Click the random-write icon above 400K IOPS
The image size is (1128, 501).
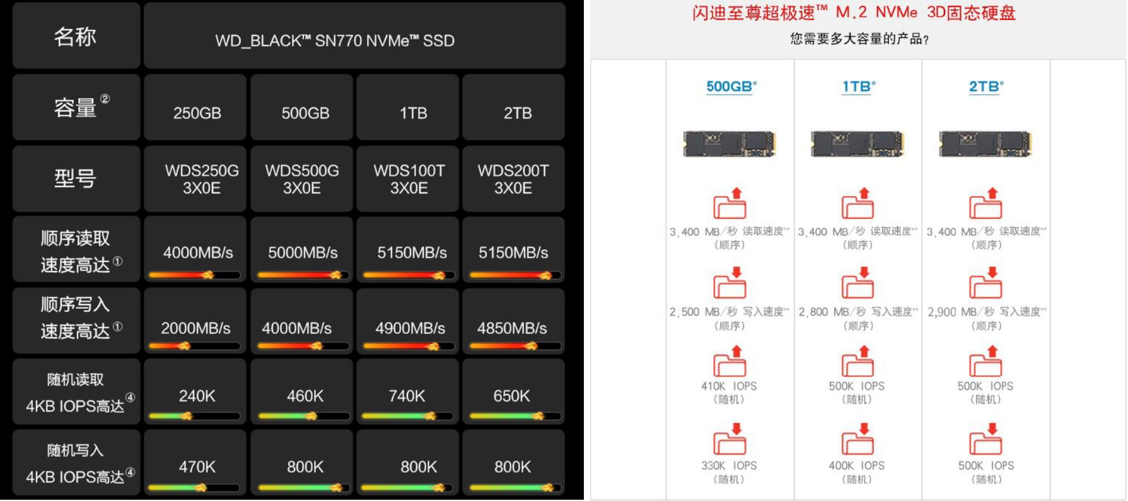coord(858,439)
